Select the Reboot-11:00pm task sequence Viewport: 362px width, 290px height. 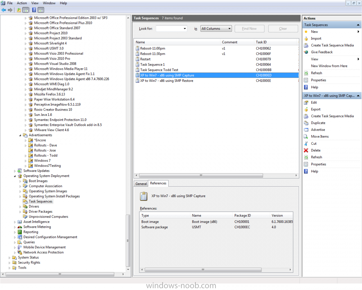tap(216, 48)
